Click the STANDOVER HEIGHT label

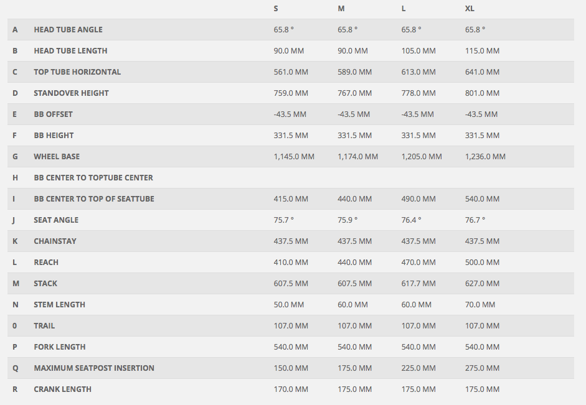(x=72, y=93)
